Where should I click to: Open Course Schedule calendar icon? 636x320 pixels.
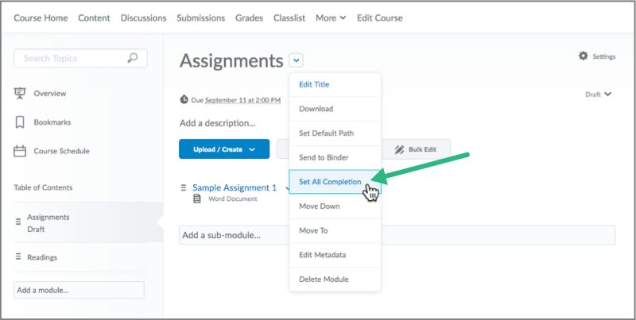click(x=20, y=151)
